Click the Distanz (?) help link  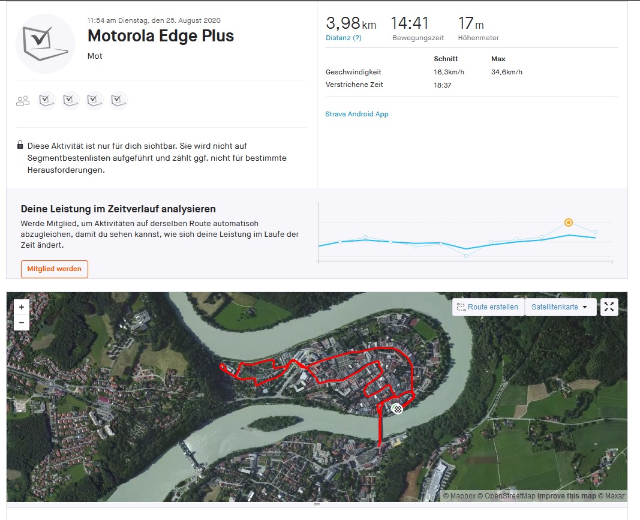[344, 38]
